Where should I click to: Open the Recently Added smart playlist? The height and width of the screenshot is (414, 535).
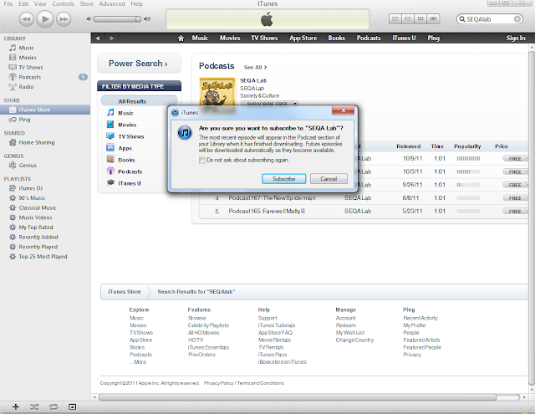click(x=38, y=237)
